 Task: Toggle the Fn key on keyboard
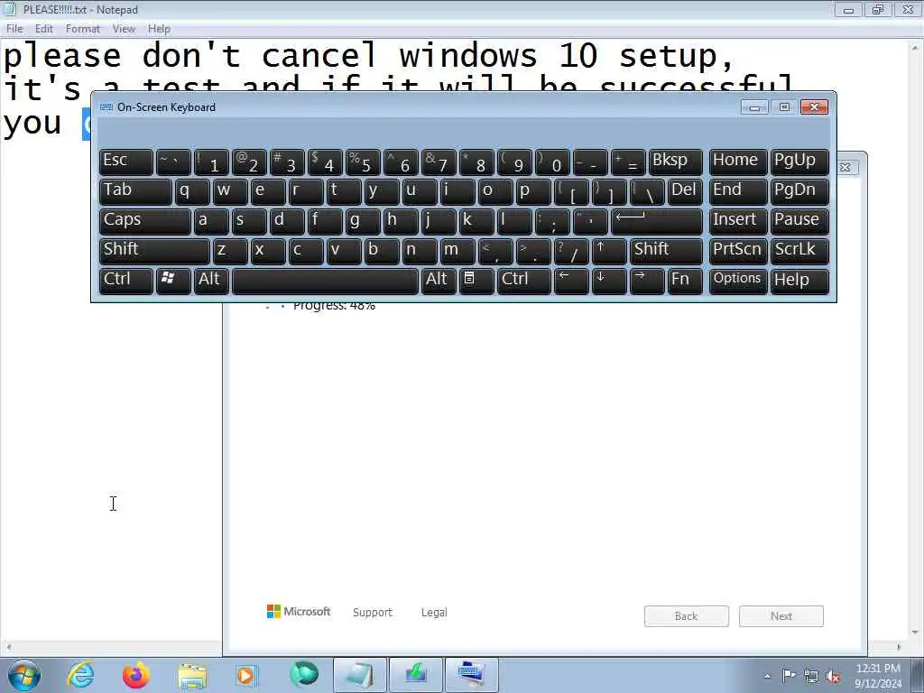coord(685,280)
